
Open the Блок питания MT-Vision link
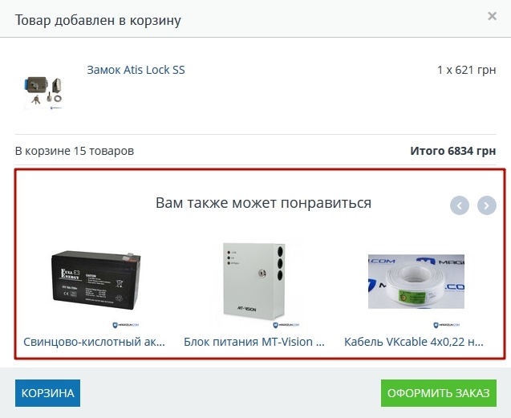[x=254, y=342]
